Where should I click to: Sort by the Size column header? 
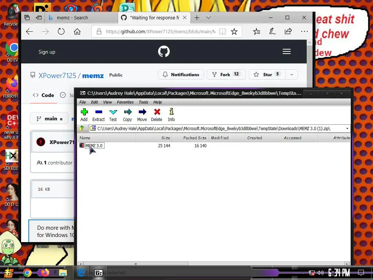[x=154, y=138]
